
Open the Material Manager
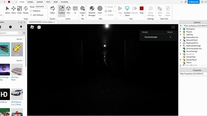click(x=92, y=11)
